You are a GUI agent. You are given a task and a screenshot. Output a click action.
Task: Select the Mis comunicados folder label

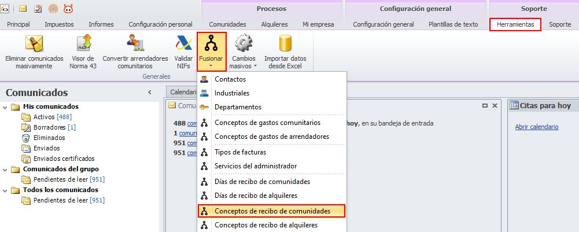pos(50,106)
